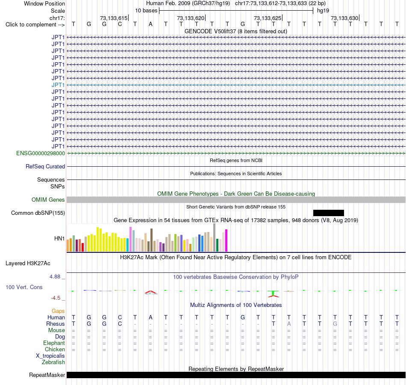Image resolution: width=406 pixels, height=385 pixels.
Task: Click the SNPs track label
Action: [58, 186]
